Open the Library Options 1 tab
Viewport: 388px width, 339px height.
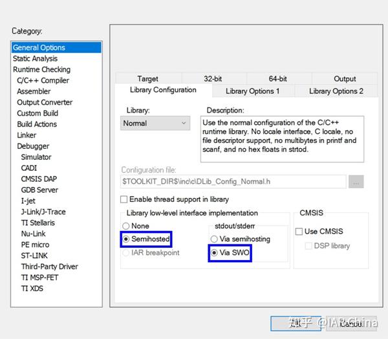coord(253,91)
